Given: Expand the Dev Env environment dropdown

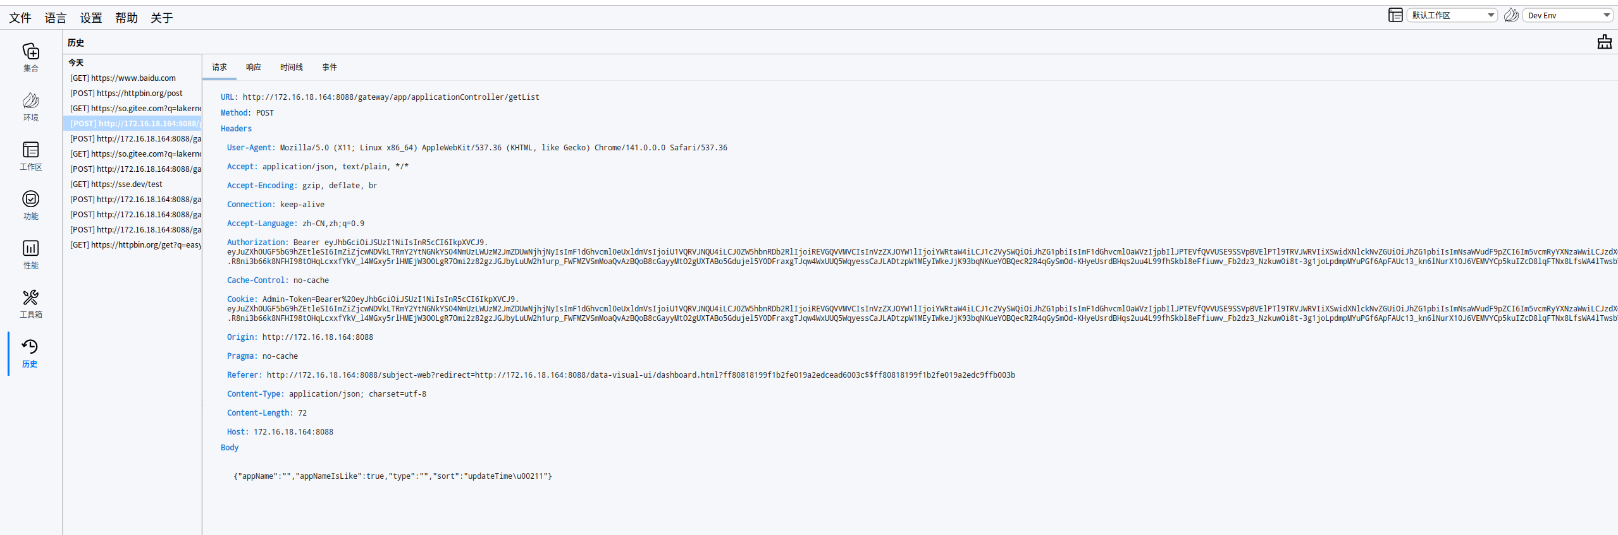Looking at the screenshot, I should click(1567, 15).
